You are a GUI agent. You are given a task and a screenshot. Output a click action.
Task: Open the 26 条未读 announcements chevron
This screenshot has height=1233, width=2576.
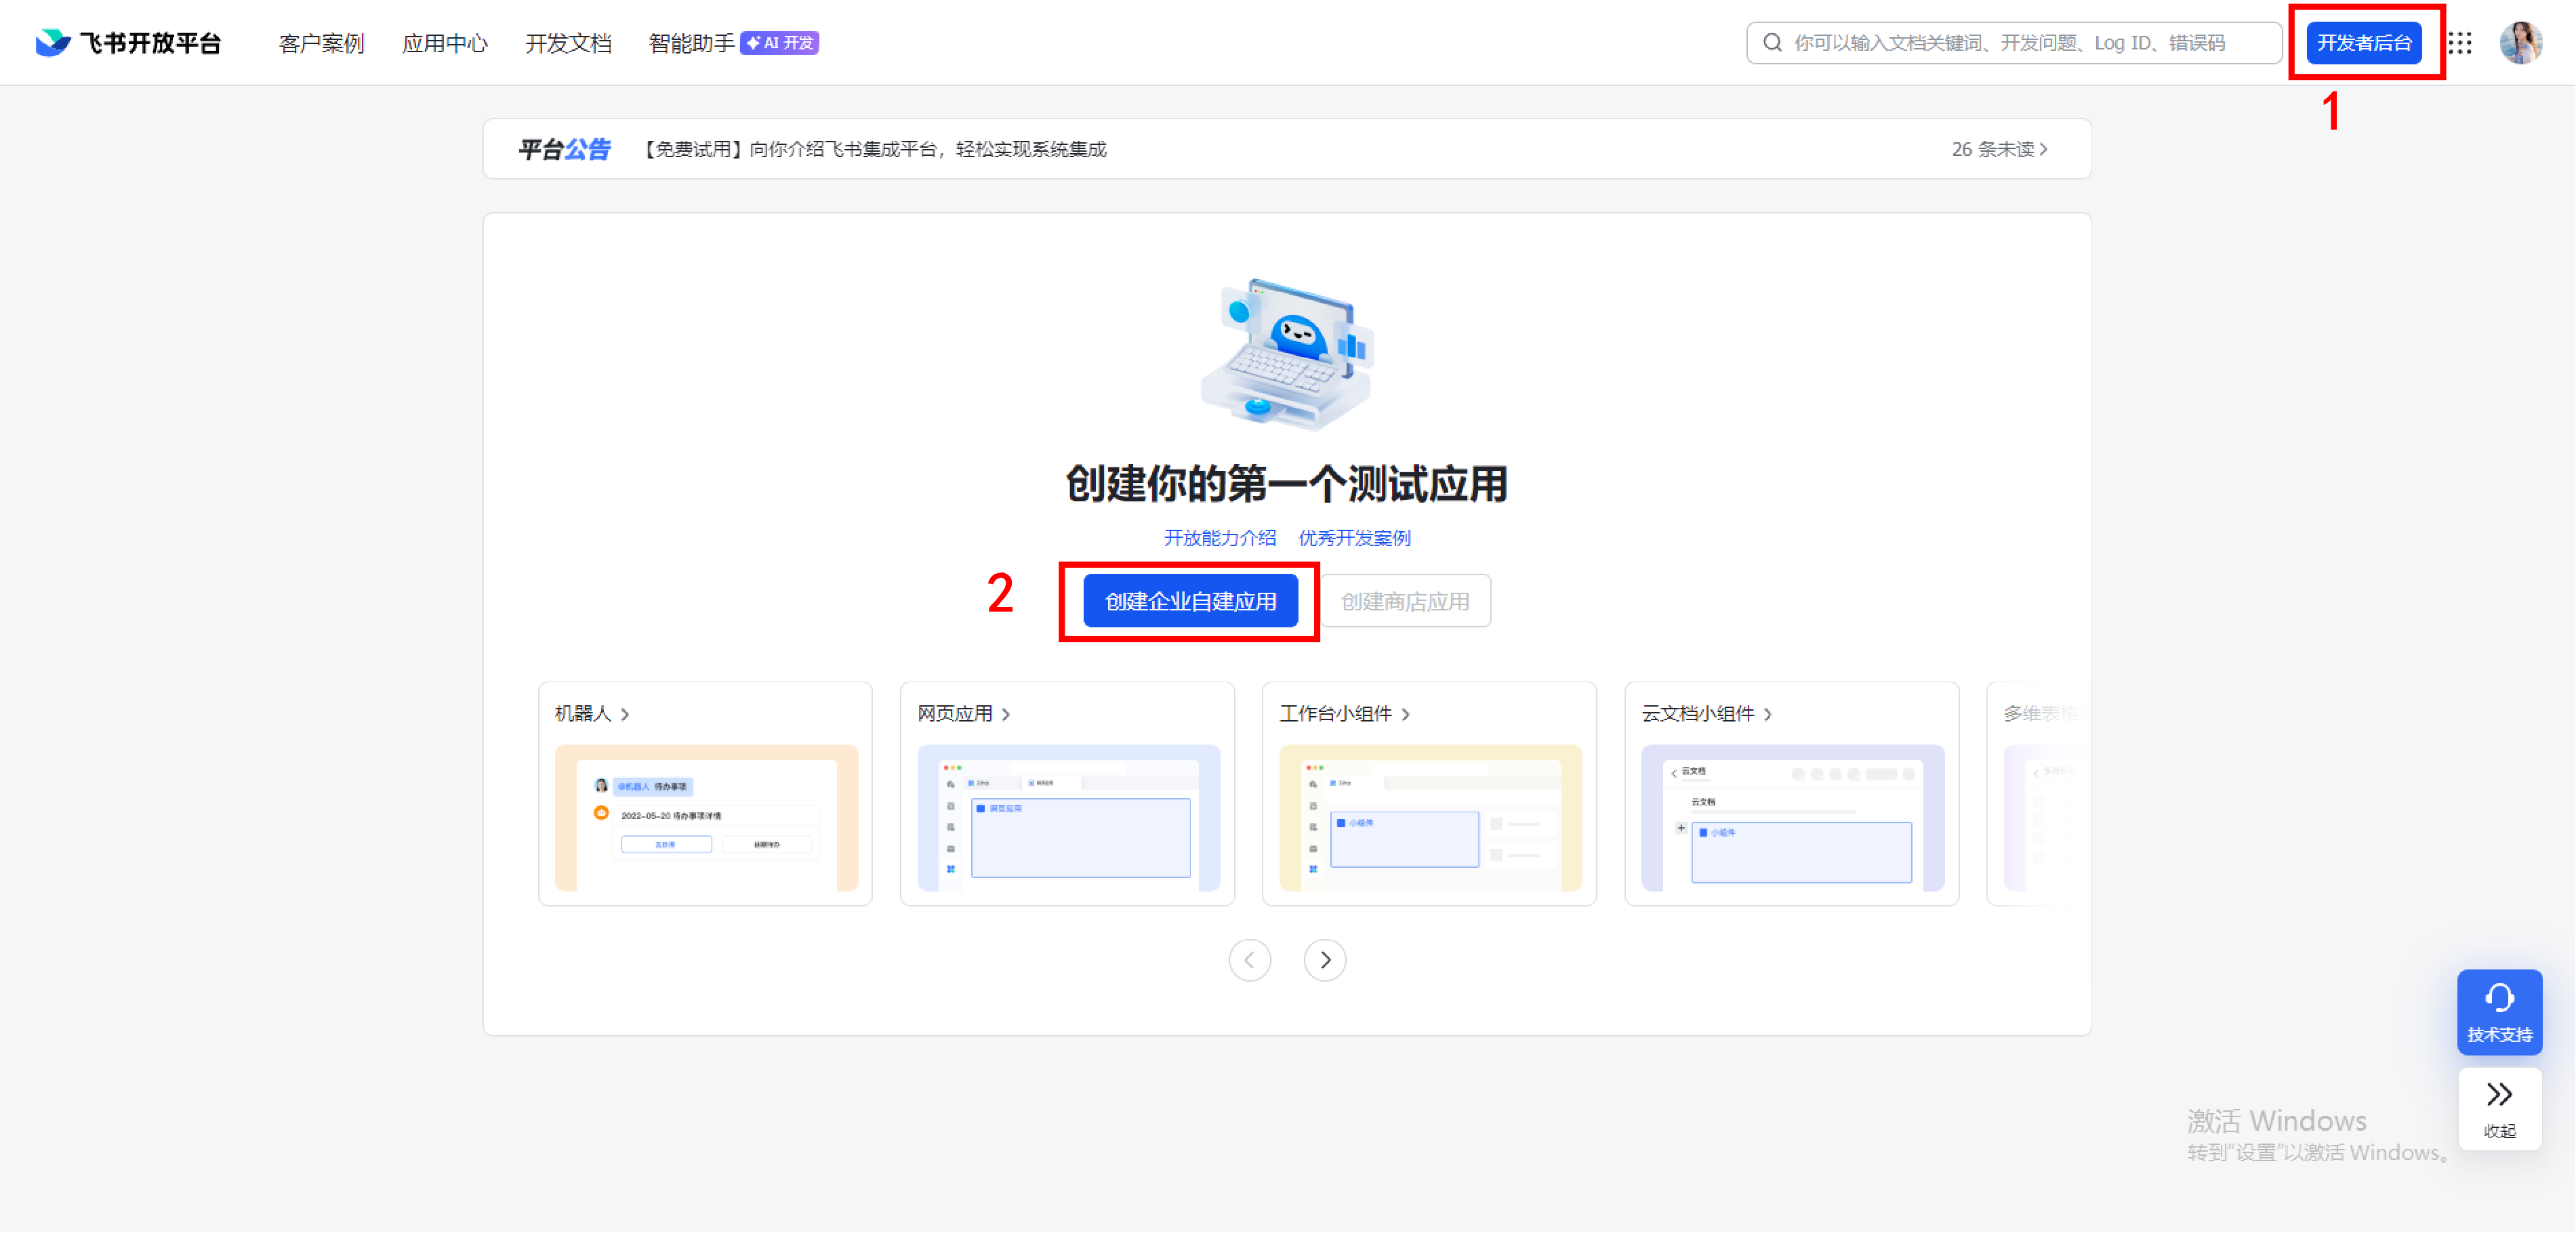pos(2044,148)
